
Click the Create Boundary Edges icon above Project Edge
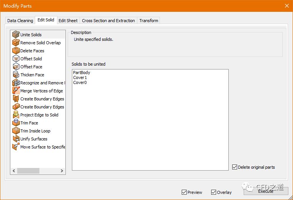point(16,106)
